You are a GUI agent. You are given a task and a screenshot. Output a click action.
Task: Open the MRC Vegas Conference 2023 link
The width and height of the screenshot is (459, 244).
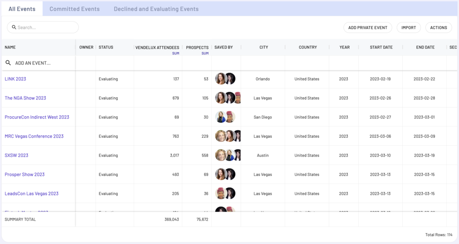34,136
